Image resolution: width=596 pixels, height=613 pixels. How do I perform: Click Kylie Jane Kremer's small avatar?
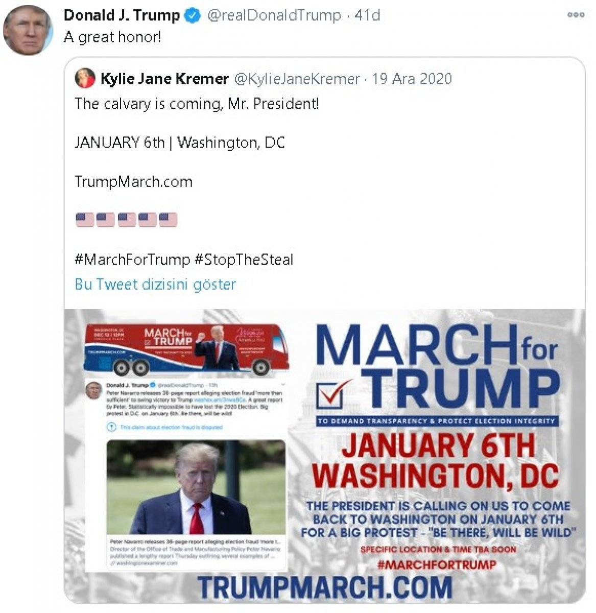(85, 79)
